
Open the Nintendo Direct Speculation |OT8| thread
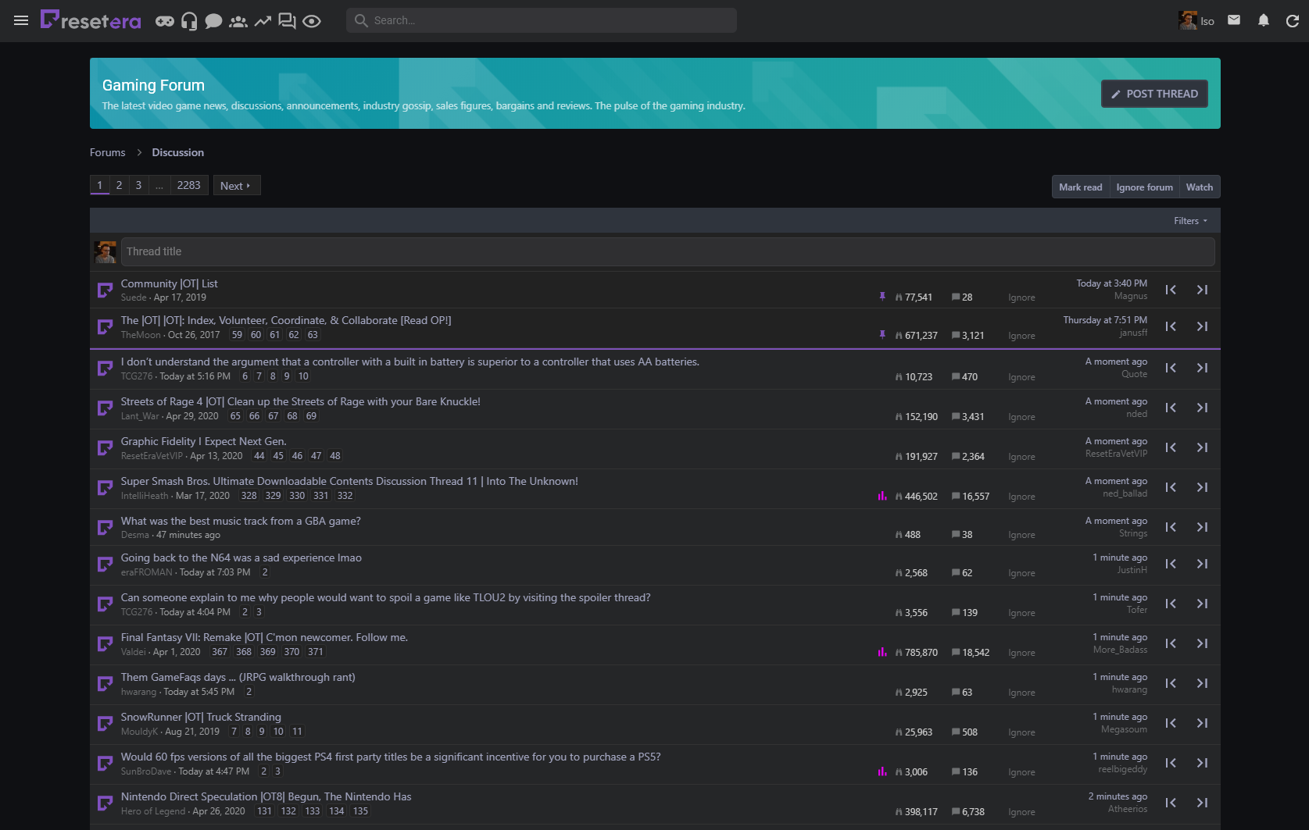266,796
